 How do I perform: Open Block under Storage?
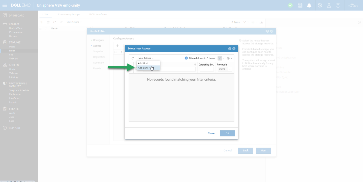point(12,51)
